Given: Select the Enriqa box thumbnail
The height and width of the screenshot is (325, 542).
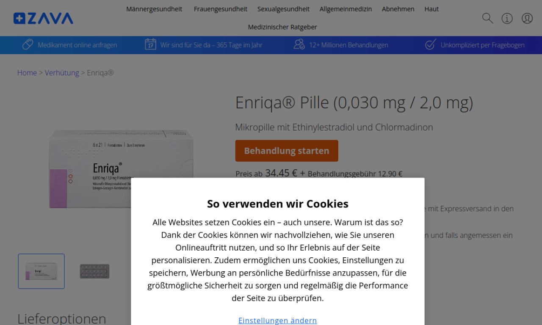Looking at the screenshot, I should point(41,271).
